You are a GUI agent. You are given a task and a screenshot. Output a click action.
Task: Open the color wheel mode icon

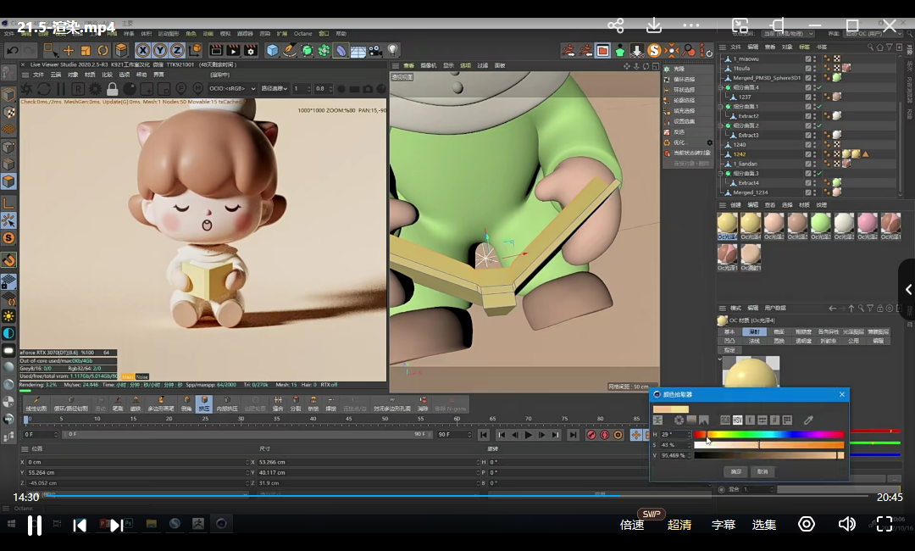[x=679, y=420]
